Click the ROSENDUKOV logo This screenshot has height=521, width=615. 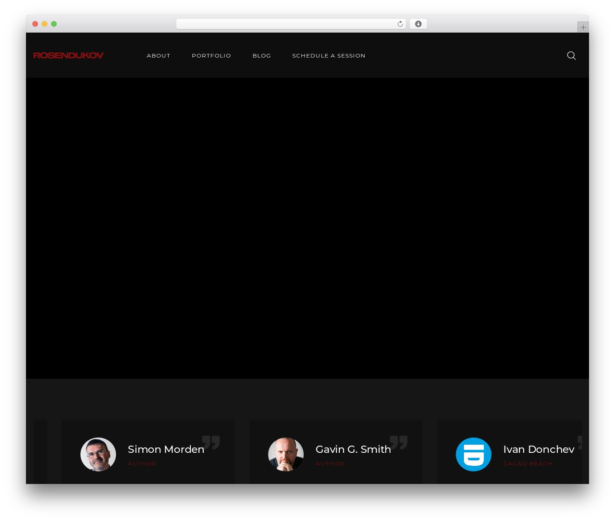pyautogui.click(x=68, y=55)
